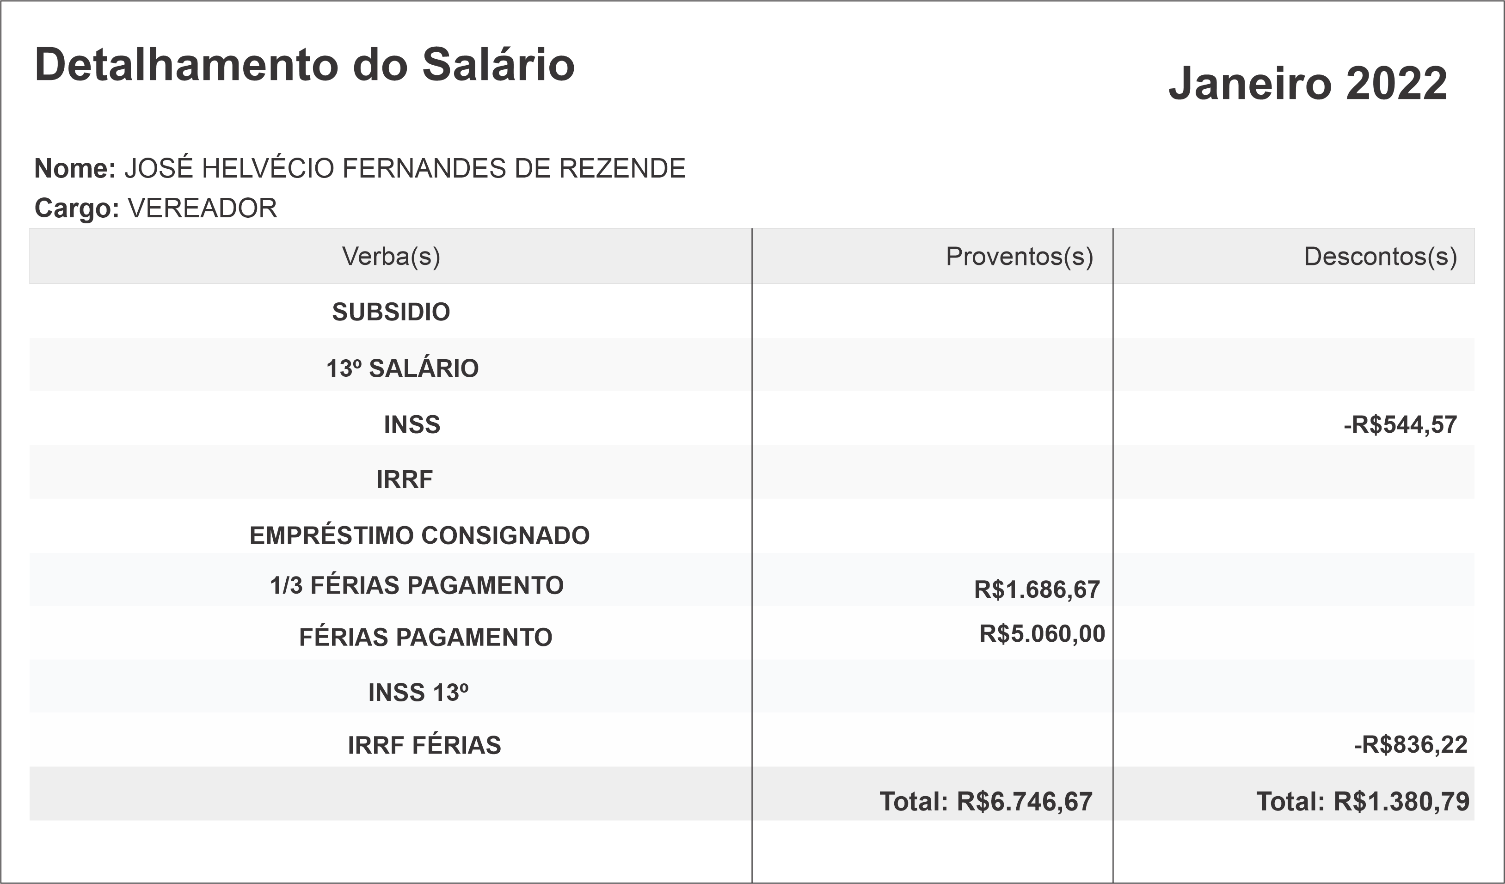Select the INSS 13º row label

[418, 692]
